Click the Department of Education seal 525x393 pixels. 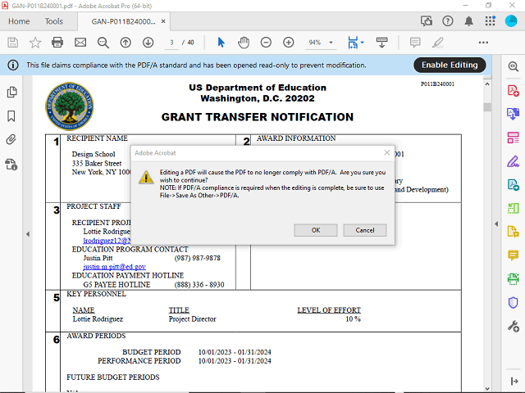69,106
